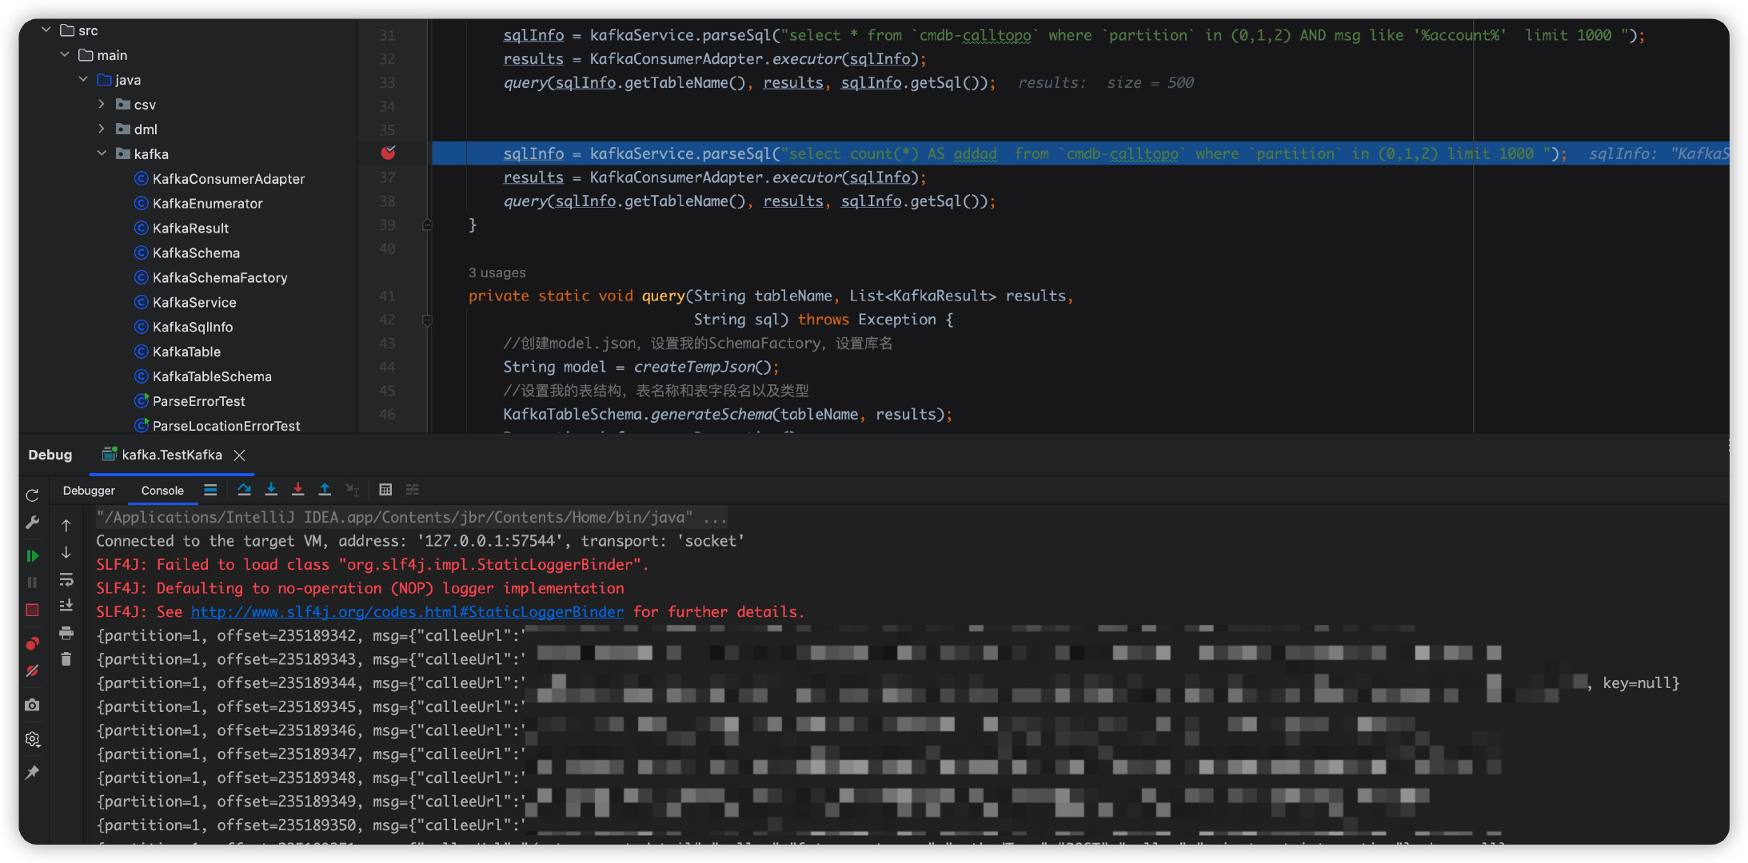The height and width of the screenshot is (863, 1748).
Task: Toggle Mute Breakpoints icon
Action: click(32, 671)
